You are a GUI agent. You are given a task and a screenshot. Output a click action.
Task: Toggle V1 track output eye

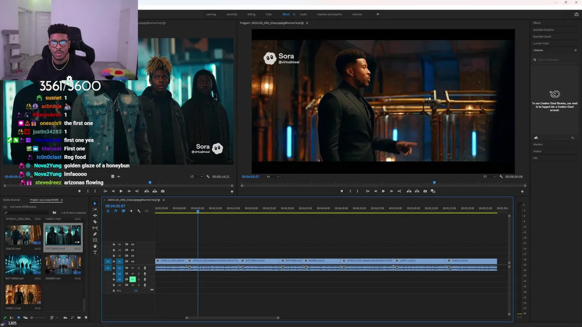(x=133, y=261)
